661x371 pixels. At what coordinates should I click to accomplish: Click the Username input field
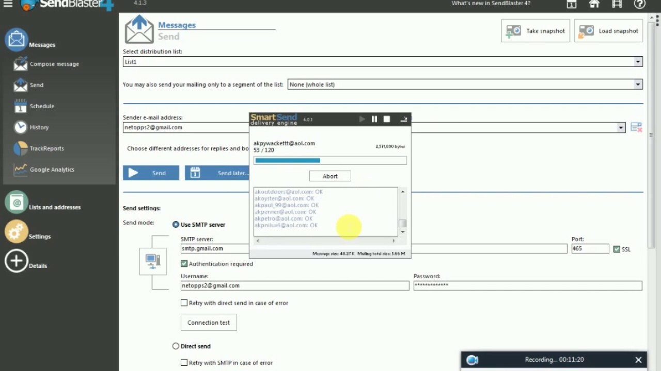[x=295, y=285]
